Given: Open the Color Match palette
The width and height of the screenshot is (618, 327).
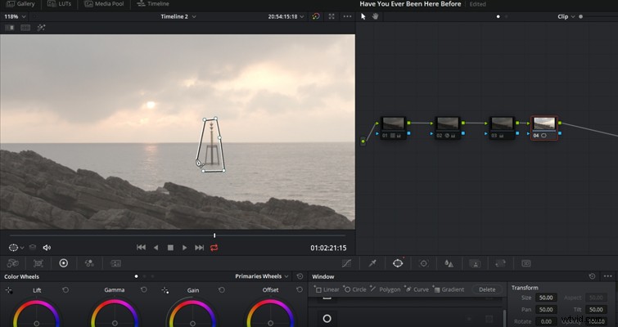Looking at the screenshot, I should 38,263.
